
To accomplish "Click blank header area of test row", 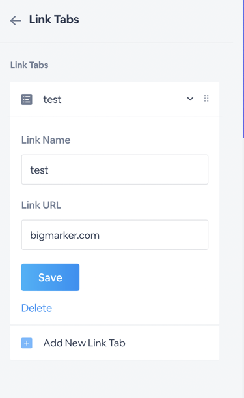I will [124, 99].
